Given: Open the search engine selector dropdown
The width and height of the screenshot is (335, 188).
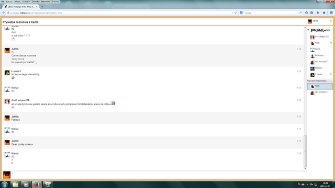Looking at the screenshot, I should click(x=242, y=13).
